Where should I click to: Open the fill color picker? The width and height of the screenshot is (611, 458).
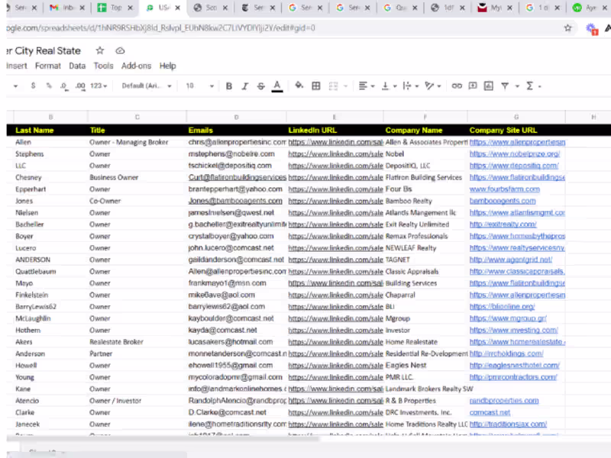(x=299, y=86)
